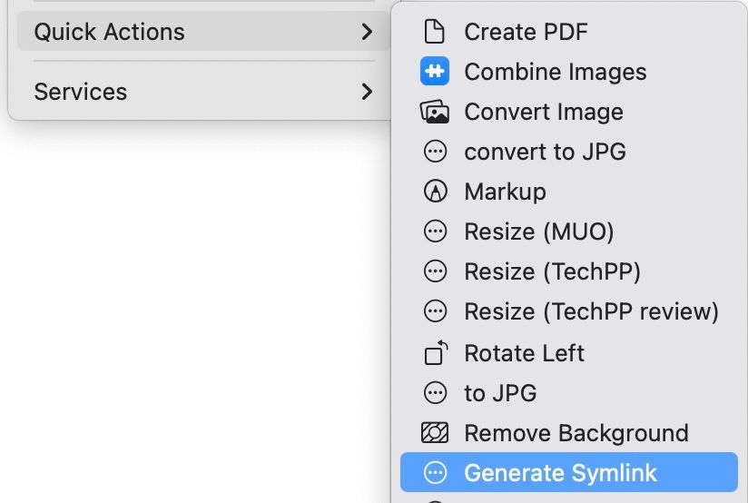Expand the Quick Actions submenu arrow

[367, 32]
